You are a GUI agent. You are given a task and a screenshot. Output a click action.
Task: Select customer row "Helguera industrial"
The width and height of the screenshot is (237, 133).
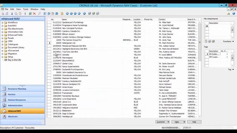[123, 108]
